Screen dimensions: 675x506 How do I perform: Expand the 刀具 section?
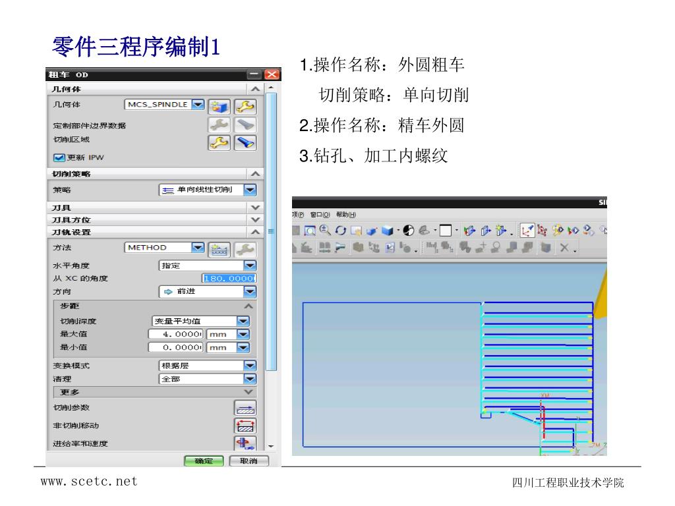click(x=255, y=208)
